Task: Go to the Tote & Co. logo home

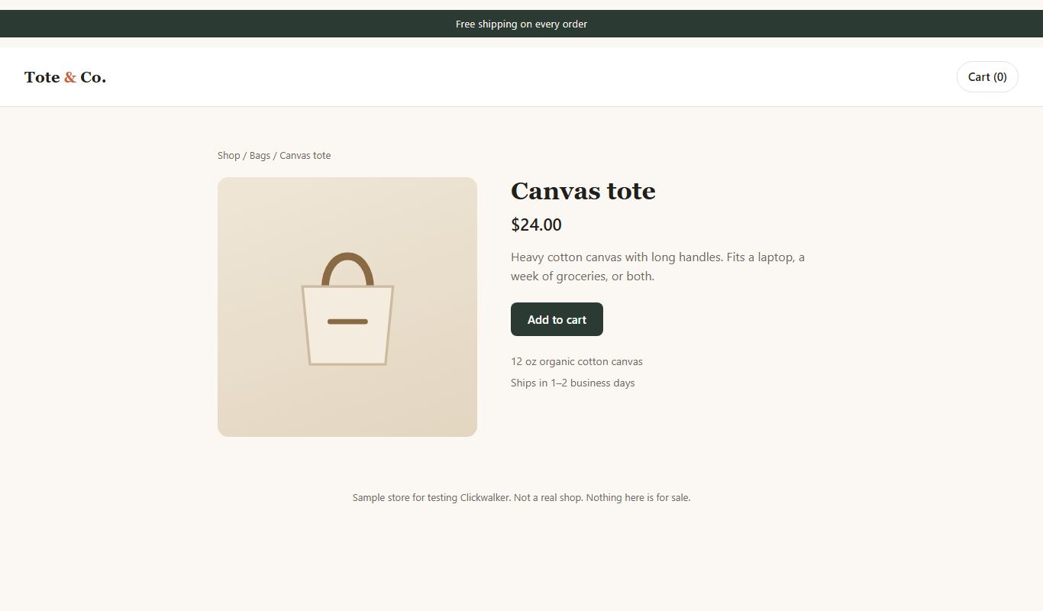Action: pyautogui.click(x=65, y=77)
